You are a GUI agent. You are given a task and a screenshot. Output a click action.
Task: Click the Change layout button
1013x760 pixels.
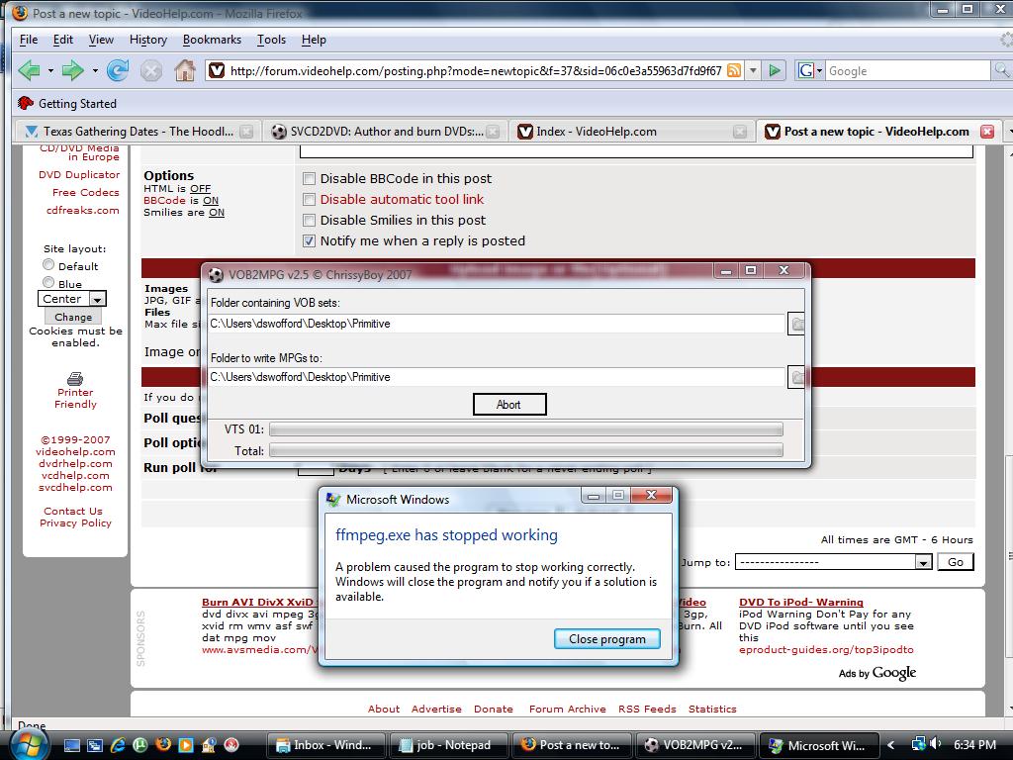(73, 317)
